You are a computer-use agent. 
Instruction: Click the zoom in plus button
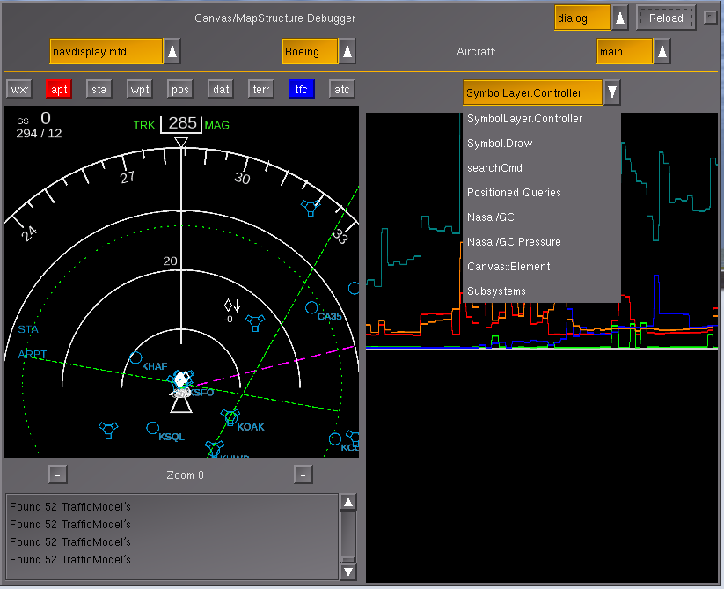(x=303, y=475)
